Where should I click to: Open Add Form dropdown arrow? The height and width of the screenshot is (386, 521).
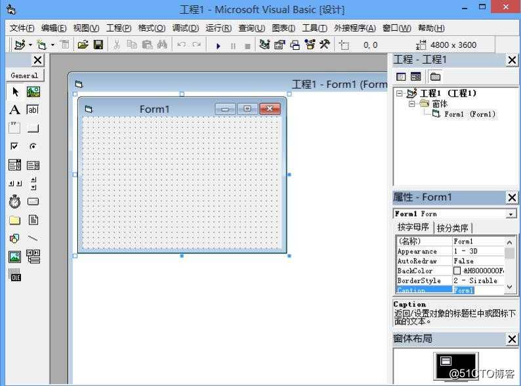click(53, 45)
